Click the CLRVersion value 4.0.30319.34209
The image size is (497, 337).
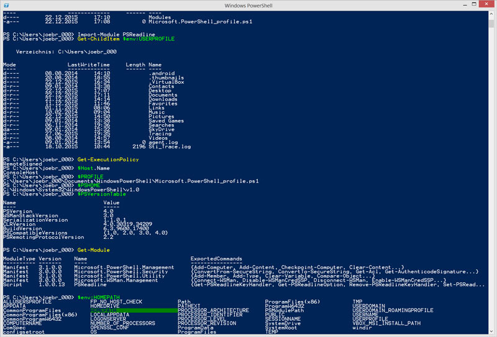coord(128,224)
